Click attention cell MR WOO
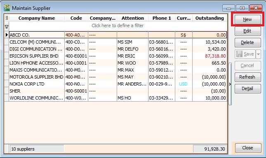The height and width of the screenshot is (158, 266). [132, 63]
